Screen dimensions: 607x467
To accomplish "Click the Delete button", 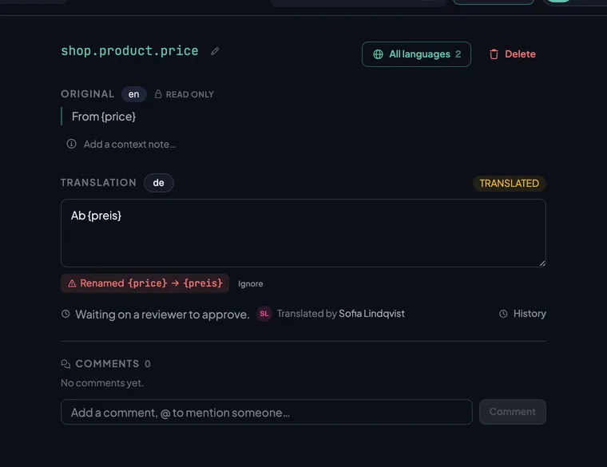I will (x=512, y=54).
